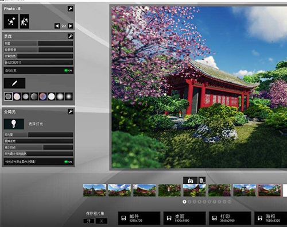Click the light bulb select-light icon
Image resolution: width=287 pixels, height=227 pixels.
click(x=14, y=124)
